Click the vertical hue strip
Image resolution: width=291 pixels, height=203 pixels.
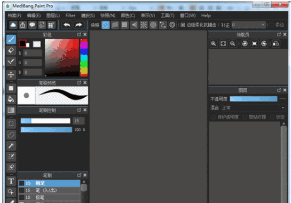(84, 58)
